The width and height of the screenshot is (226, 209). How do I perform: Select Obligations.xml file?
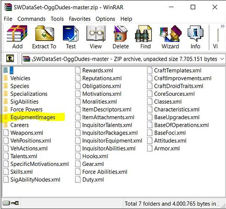pos(98,86)
